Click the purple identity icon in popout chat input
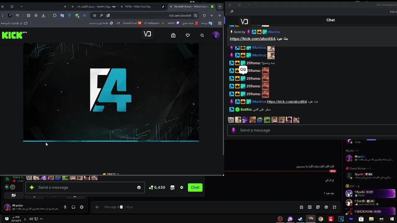The height and width of the screenshot is (223, 397). tap(234, 130)
